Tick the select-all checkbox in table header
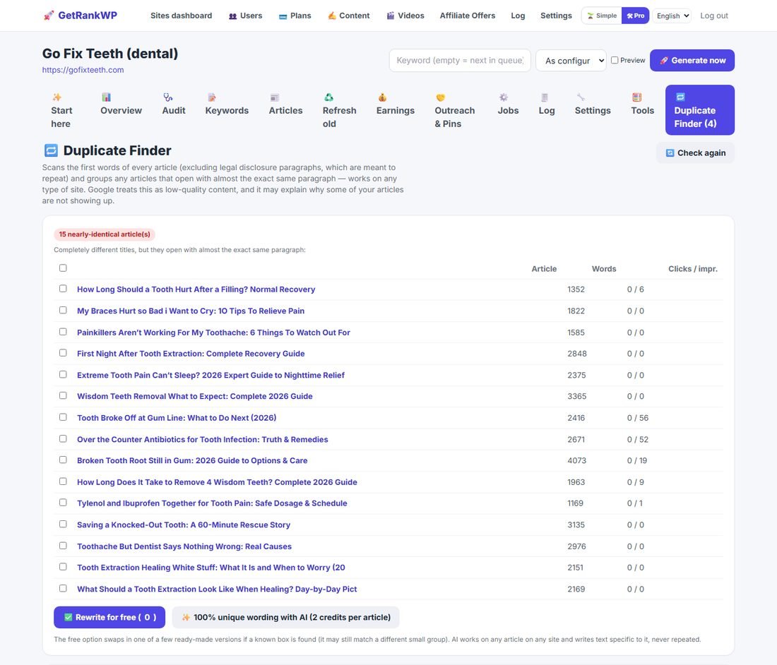Image resolution: width=777 pixels, height=665 pixels. click(63, 268)
